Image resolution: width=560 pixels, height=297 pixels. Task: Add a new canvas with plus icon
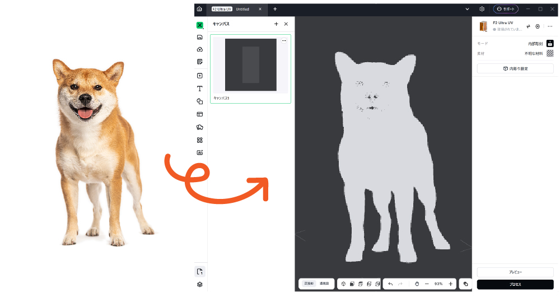tap(276, 24)
